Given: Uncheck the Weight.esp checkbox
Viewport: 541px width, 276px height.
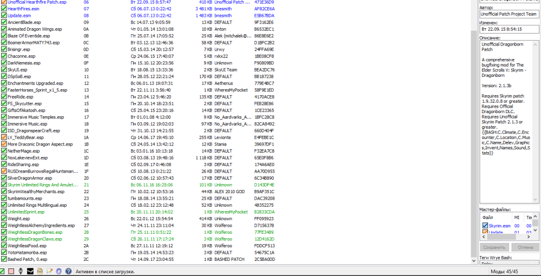Looking at the screenshot, I should (4, 219).
